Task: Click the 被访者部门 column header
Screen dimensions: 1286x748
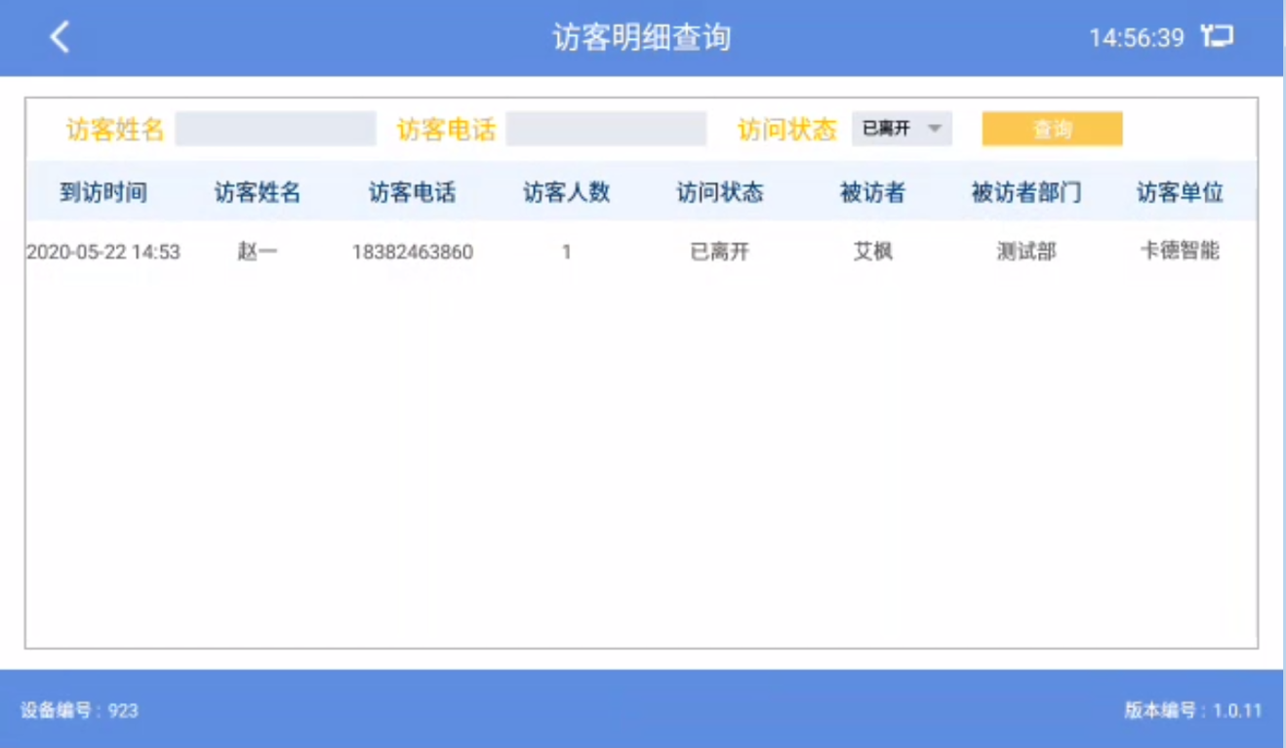Action: [1025, 192]
